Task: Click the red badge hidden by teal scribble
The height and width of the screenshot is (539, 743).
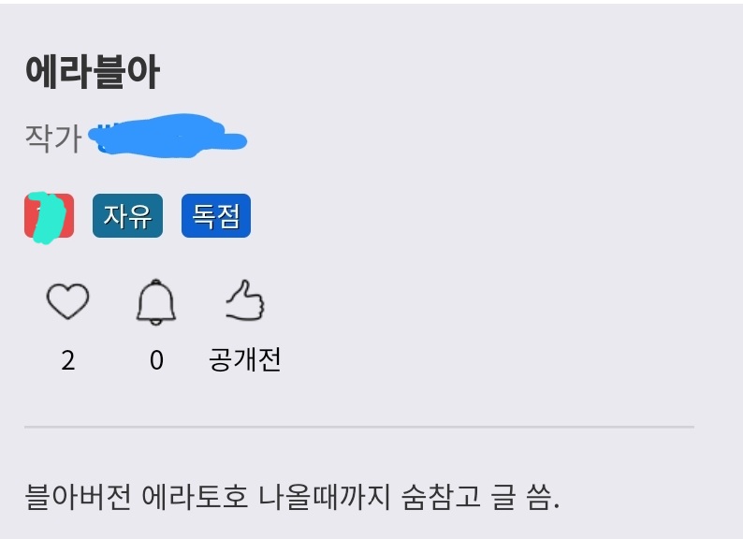Action: click(50, 216)
